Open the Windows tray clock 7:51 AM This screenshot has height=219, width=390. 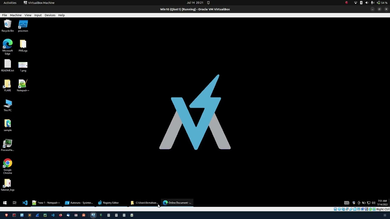[382, 203]
